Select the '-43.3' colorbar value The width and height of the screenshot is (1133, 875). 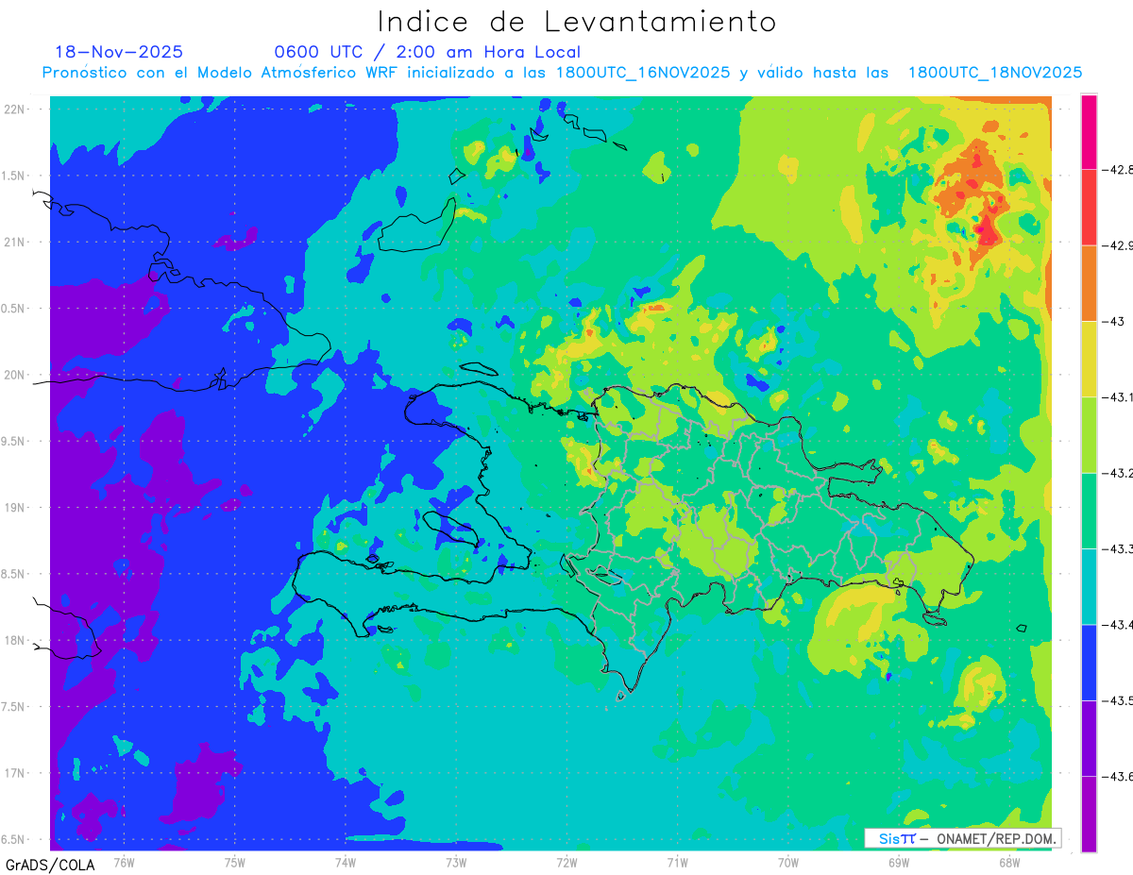pos(1116,548)
